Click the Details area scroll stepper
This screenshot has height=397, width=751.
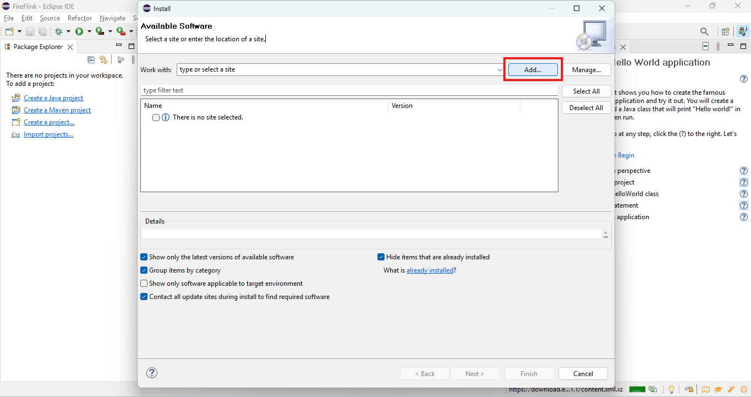tap(606, 235)
